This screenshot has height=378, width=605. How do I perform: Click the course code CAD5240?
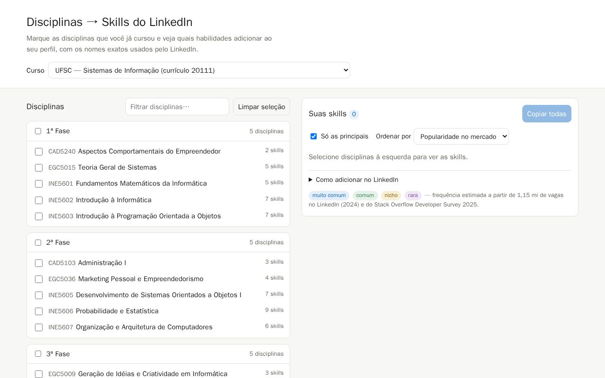[62, 152]
